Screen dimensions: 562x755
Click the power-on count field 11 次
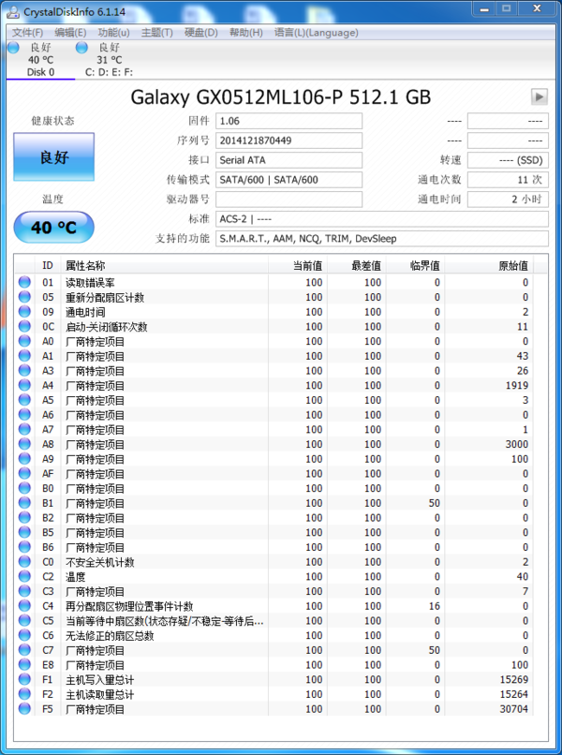click(x=508, y=180)
